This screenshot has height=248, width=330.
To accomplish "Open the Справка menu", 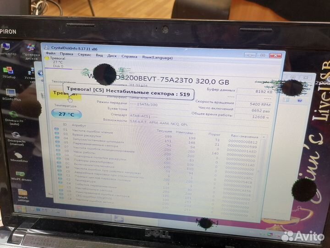I will pyautogui.click(x=129, y=56).
